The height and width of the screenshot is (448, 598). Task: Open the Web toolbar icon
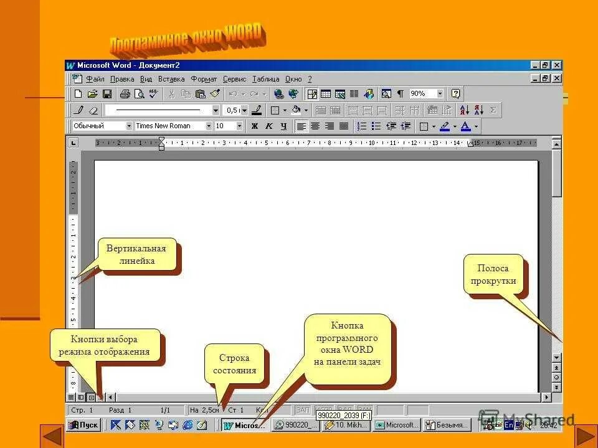(293, 94)
